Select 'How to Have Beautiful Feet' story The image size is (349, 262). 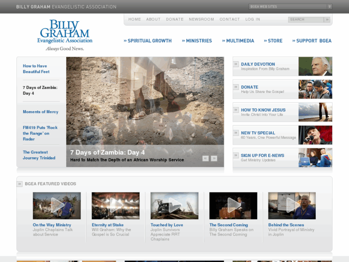click(36, 69)
